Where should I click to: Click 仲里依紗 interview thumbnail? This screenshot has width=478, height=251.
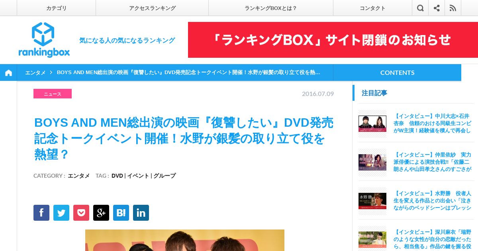(x=372, y=162)
